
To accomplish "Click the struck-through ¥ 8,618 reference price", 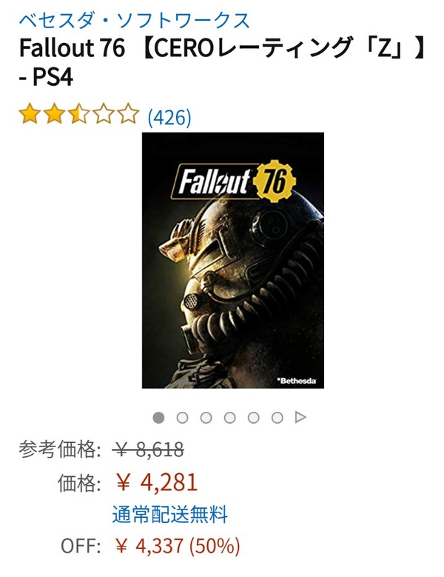I will (149, 450).
